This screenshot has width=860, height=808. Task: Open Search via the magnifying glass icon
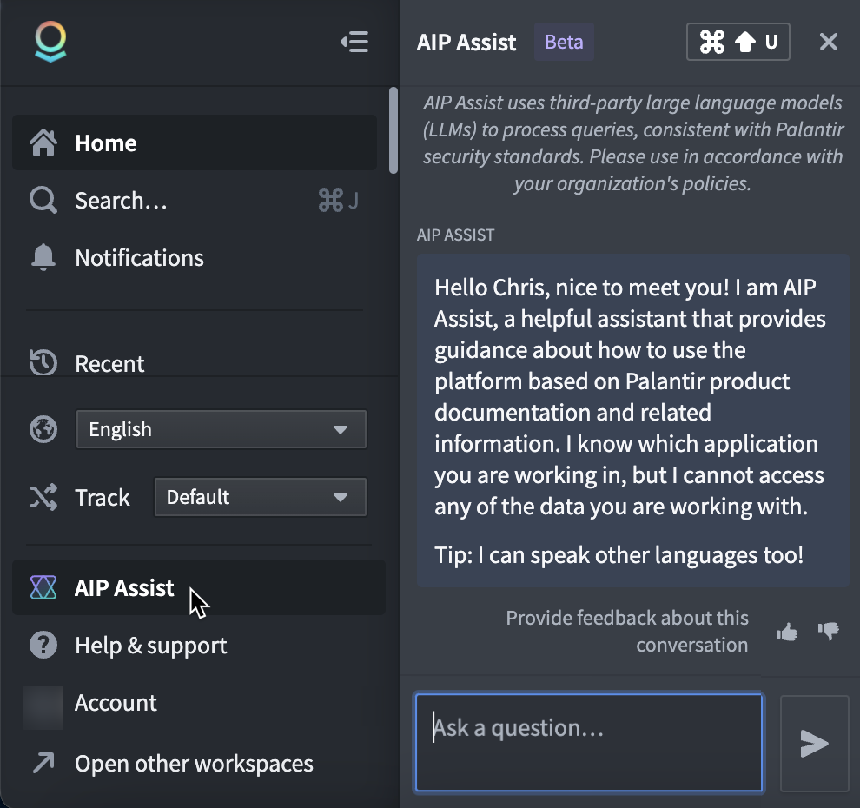pyautogui.click(x=42, y=200)
